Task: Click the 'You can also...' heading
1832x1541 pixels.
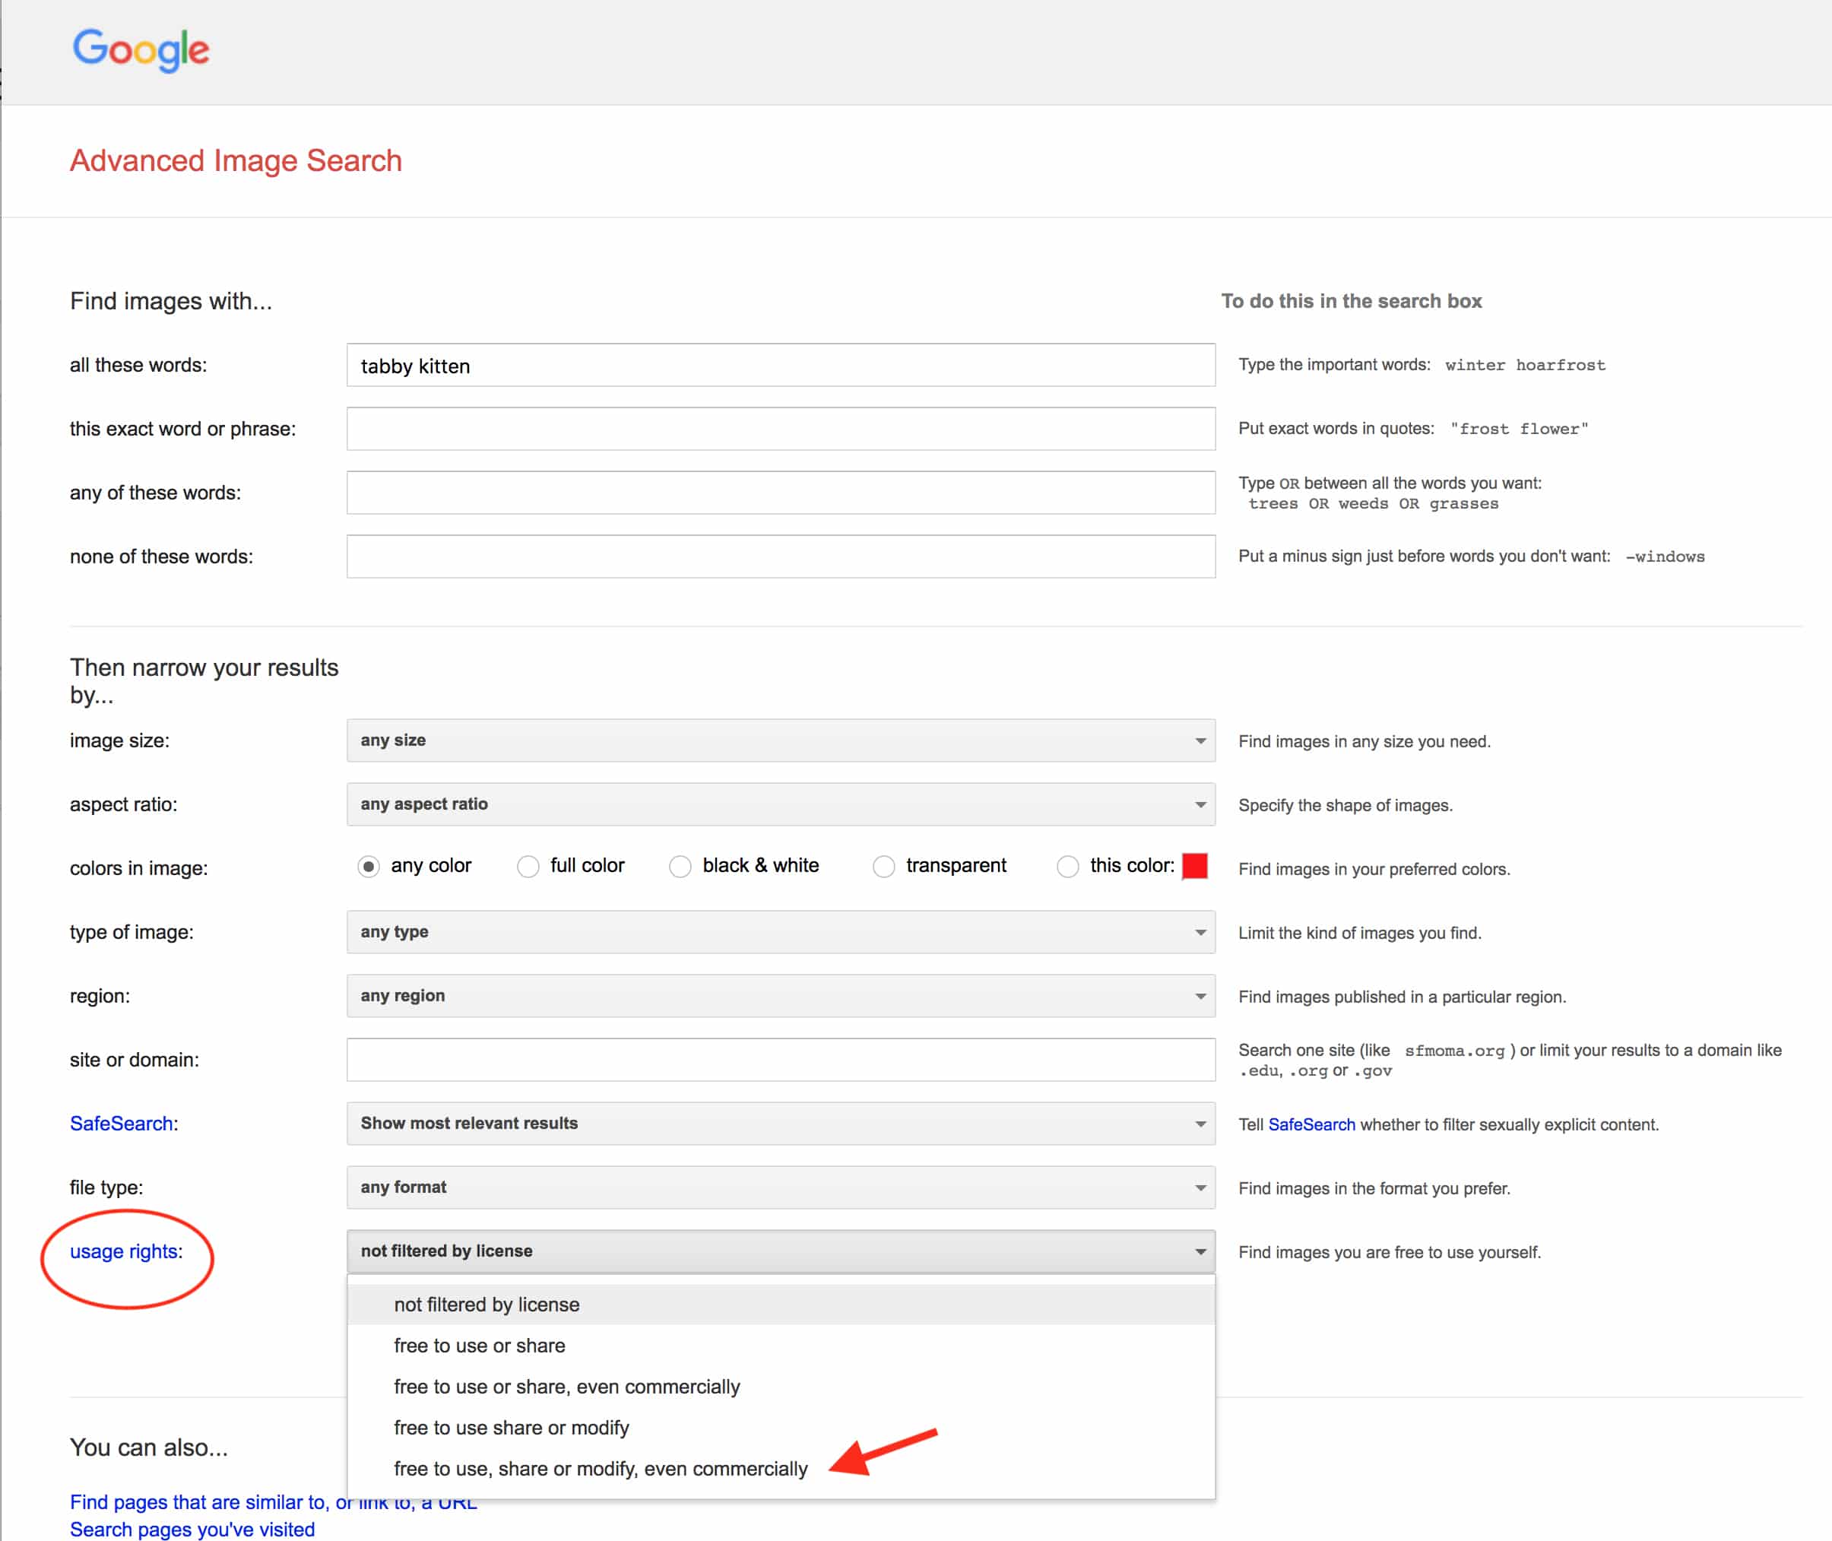Action: point(148,1447)
